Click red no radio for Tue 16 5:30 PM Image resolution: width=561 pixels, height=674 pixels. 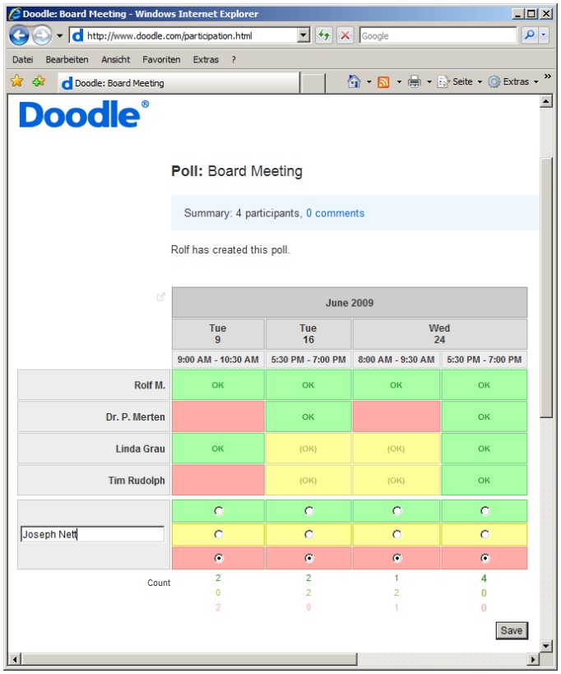point(308,558)
